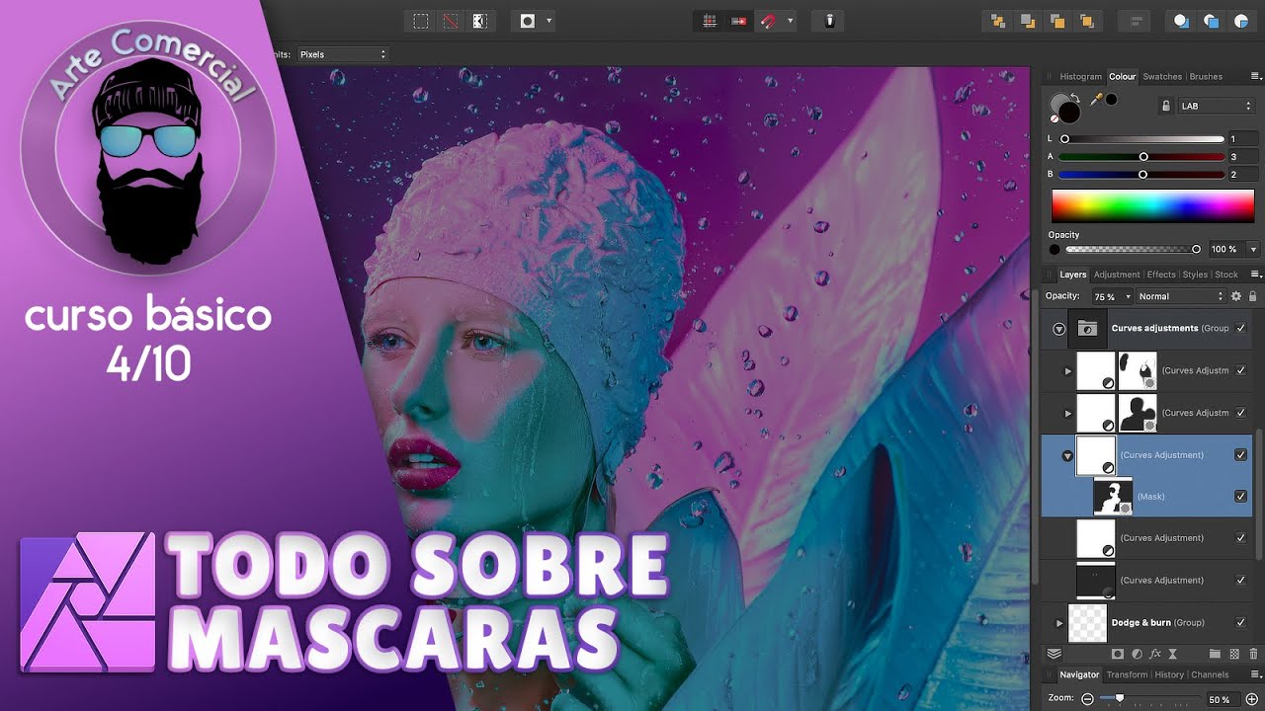Switch to the Histogram tab
This screenshot has width=1265, height=711.
pyautogui.click(x=1080, y=77)
